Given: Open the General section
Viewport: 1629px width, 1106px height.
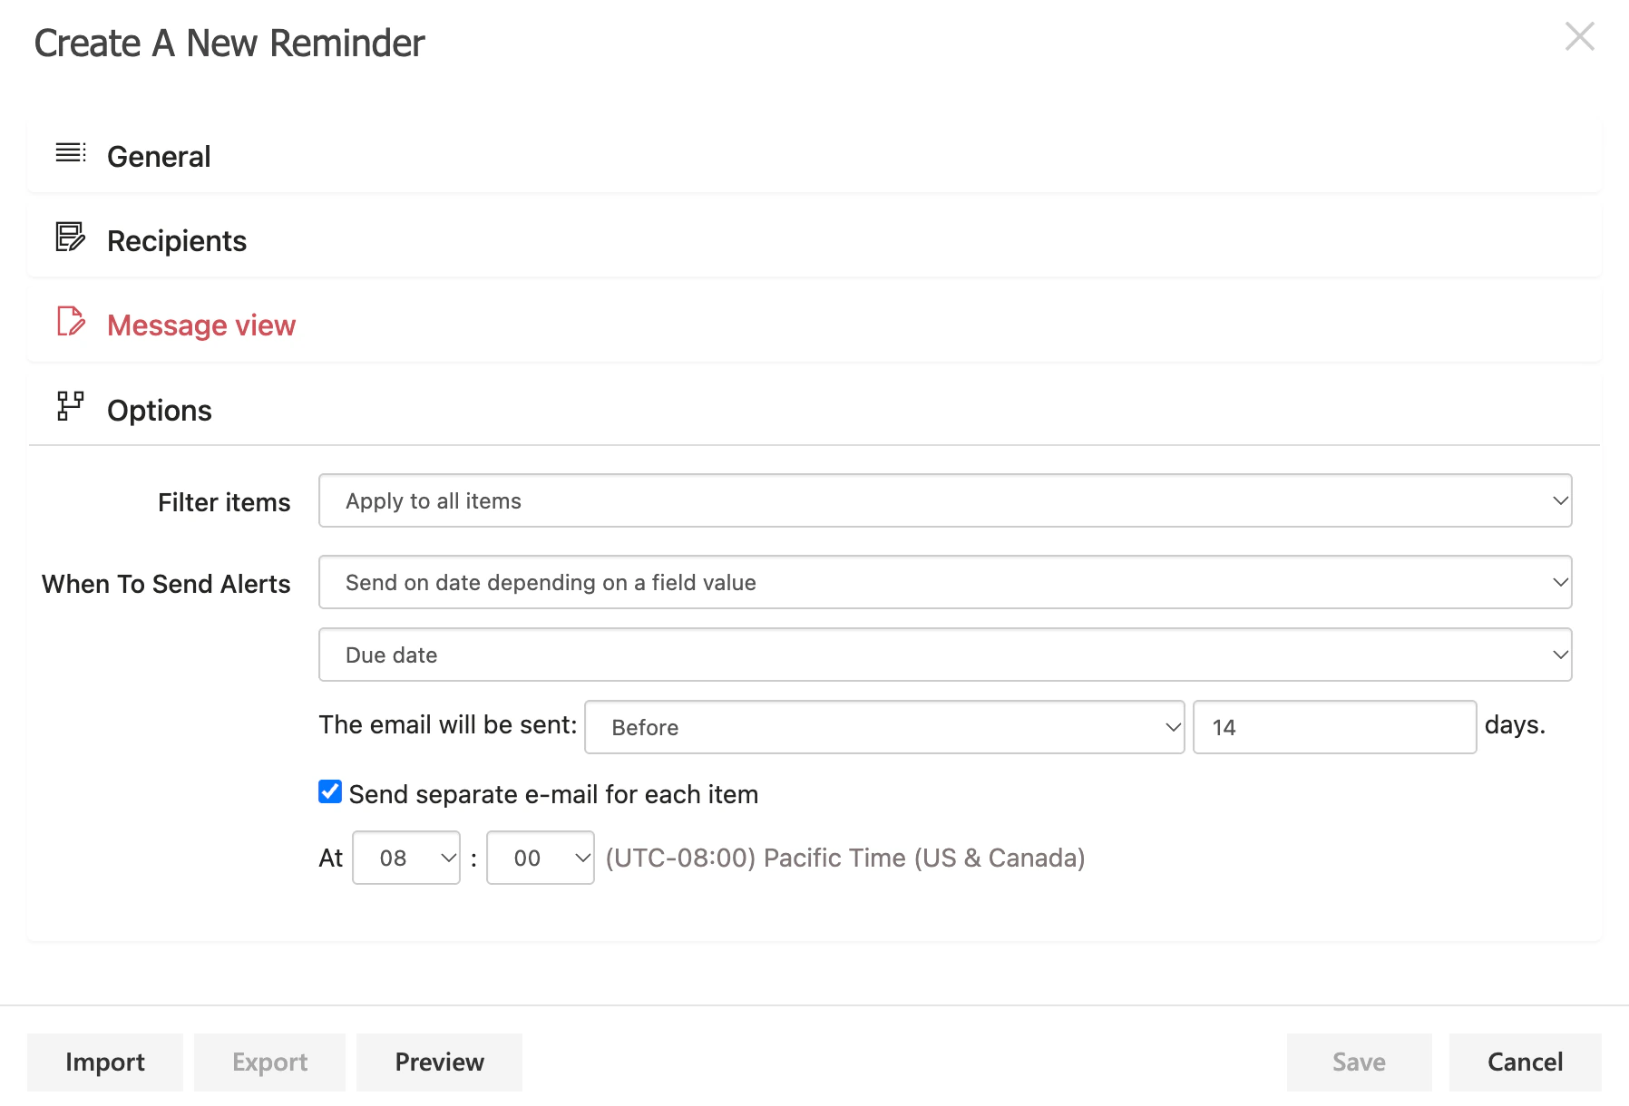Looking at the screenshot, I should 814,156.
